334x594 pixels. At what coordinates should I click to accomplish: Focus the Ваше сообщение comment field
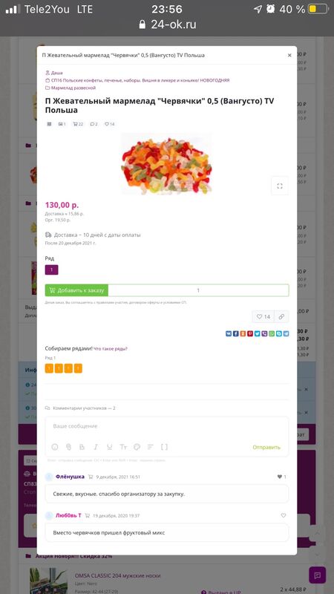click(x=166, y=426)
